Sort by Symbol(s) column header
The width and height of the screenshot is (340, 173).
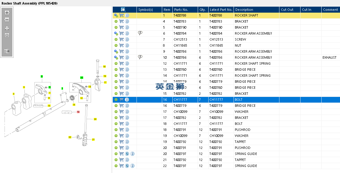point(149,10)
